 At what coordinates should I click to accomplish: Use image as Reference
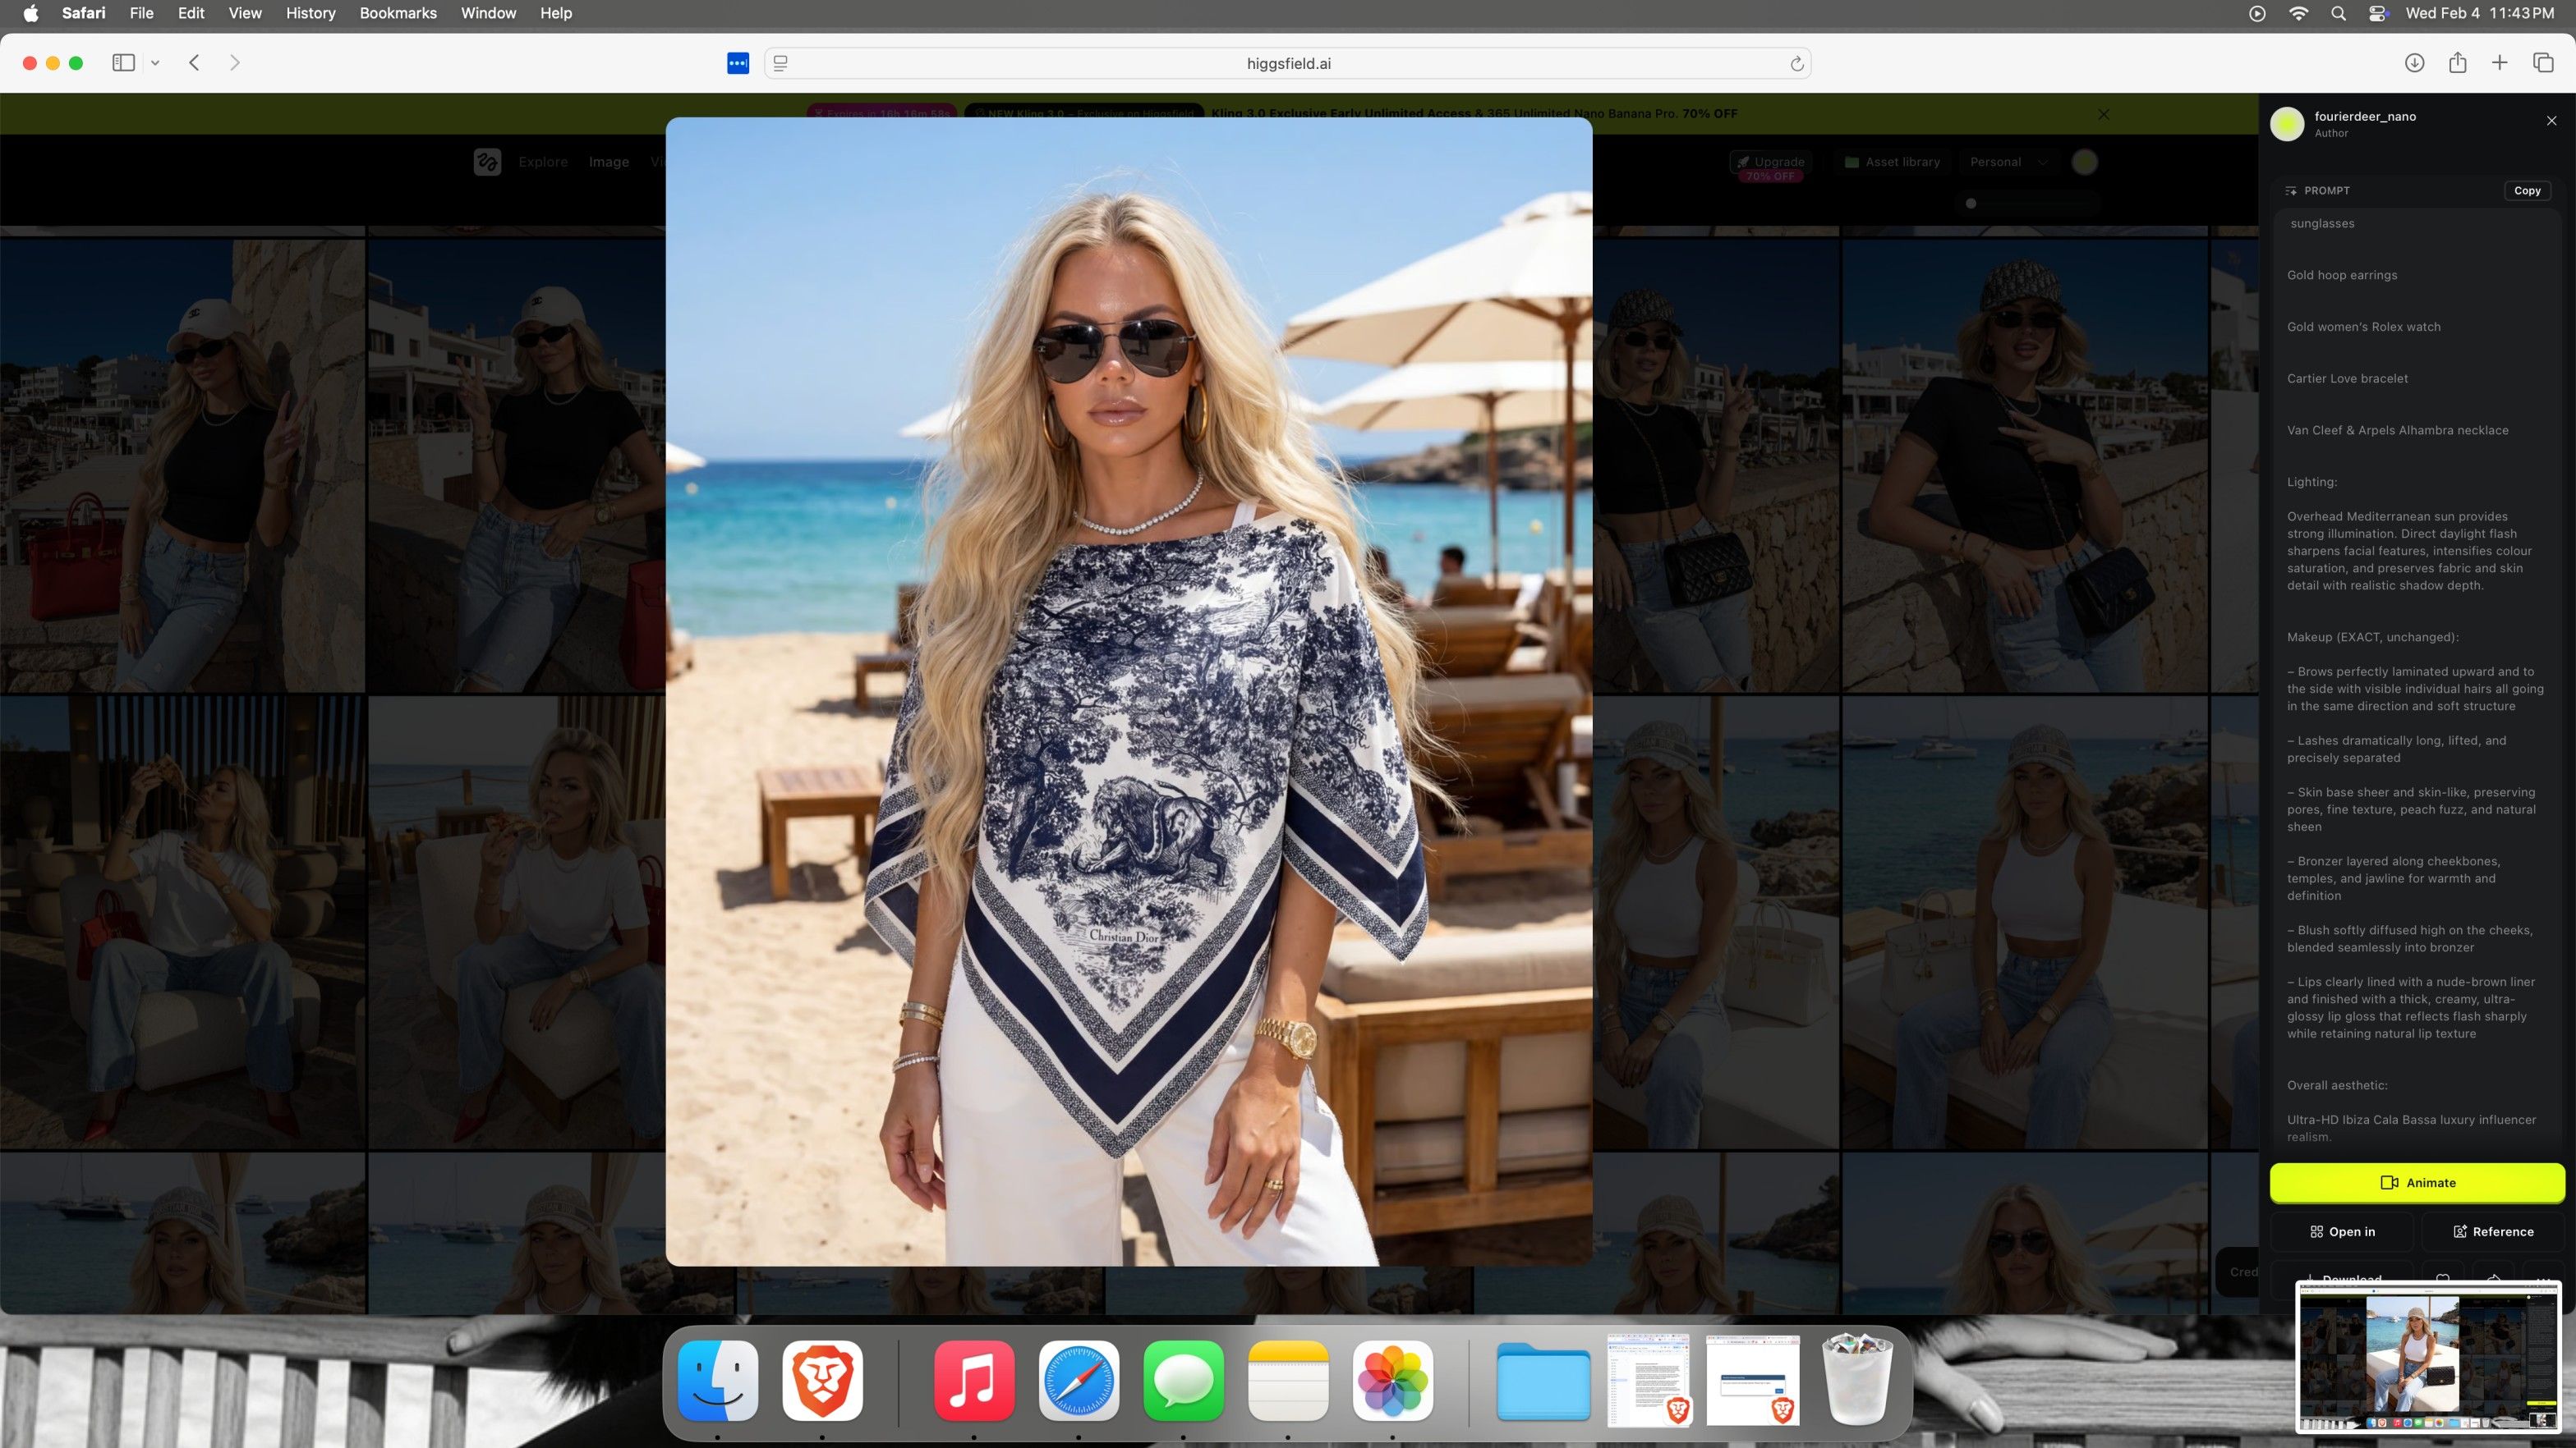click(x=2493, y=1231)
